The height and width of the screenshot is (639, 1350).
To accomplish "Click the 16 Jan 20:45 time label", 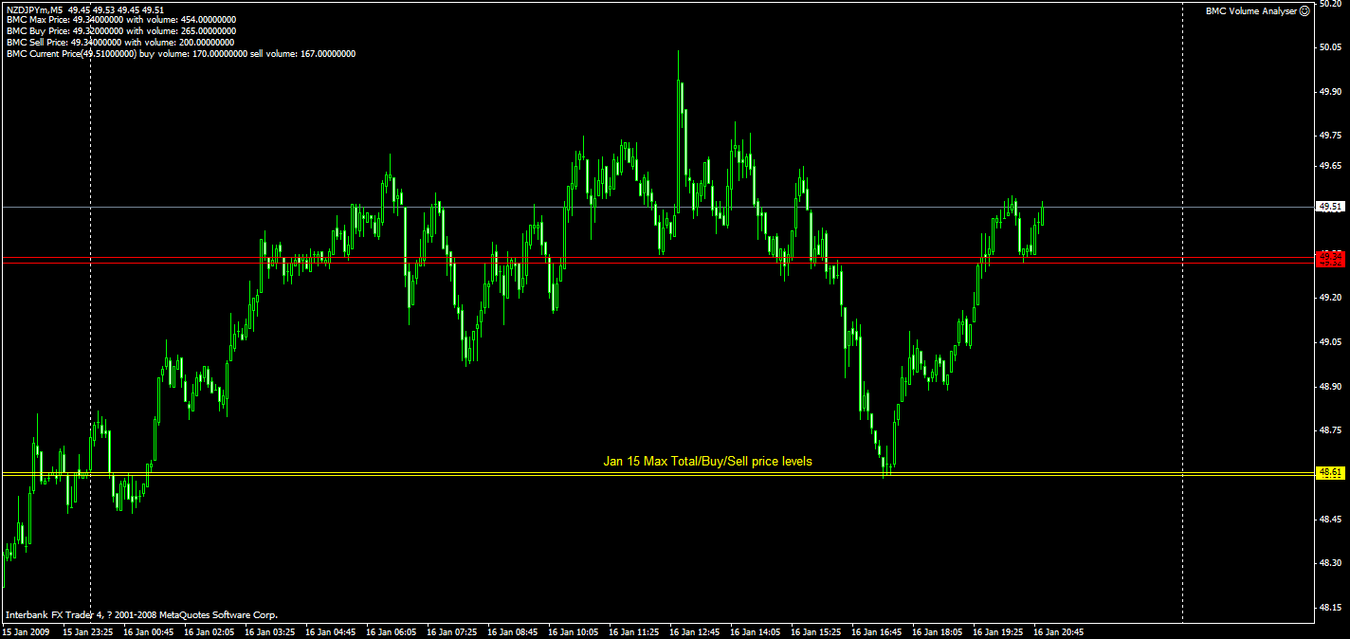I will [1059, 630].
